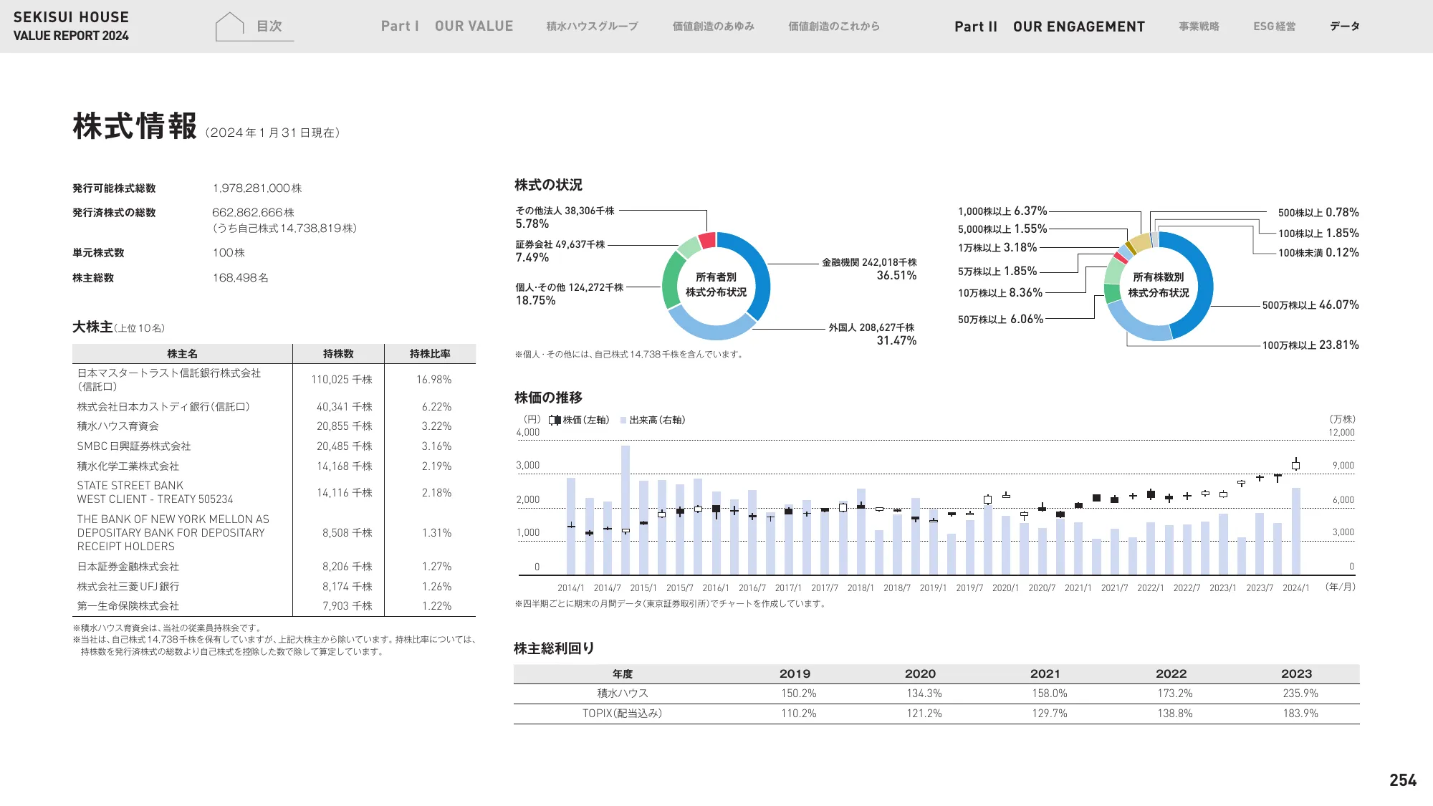Screen dimensions: 1433x806
Task: Open the 目次 (table of contents) home icon
Action: [251, 24]
